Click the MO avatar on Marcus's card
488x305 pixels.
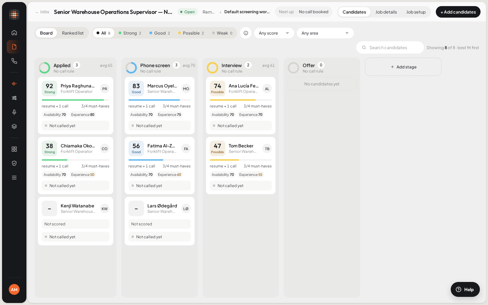click(186, 89)
